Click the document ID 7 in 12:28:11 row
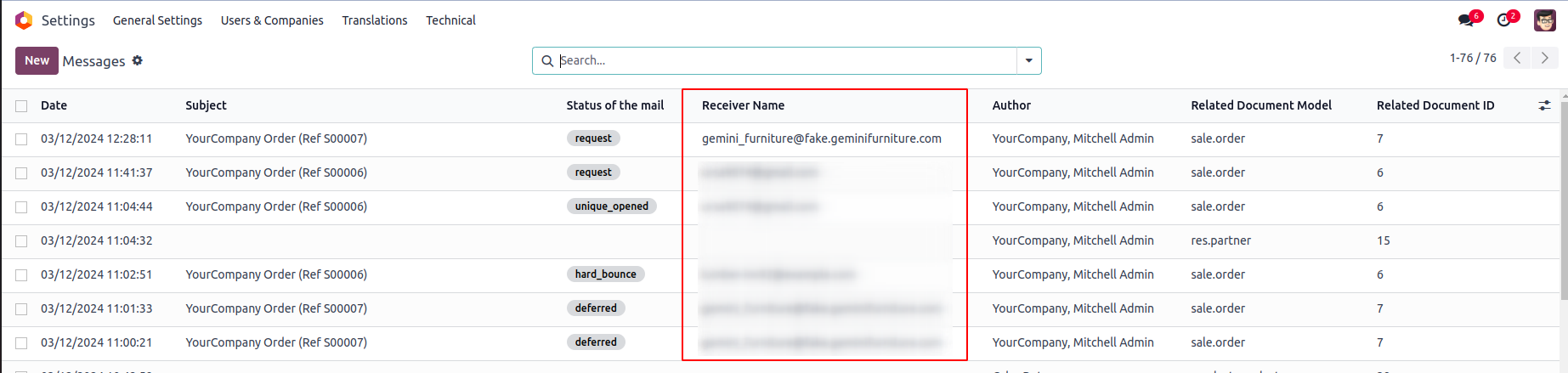 [x=1380, y=138]
